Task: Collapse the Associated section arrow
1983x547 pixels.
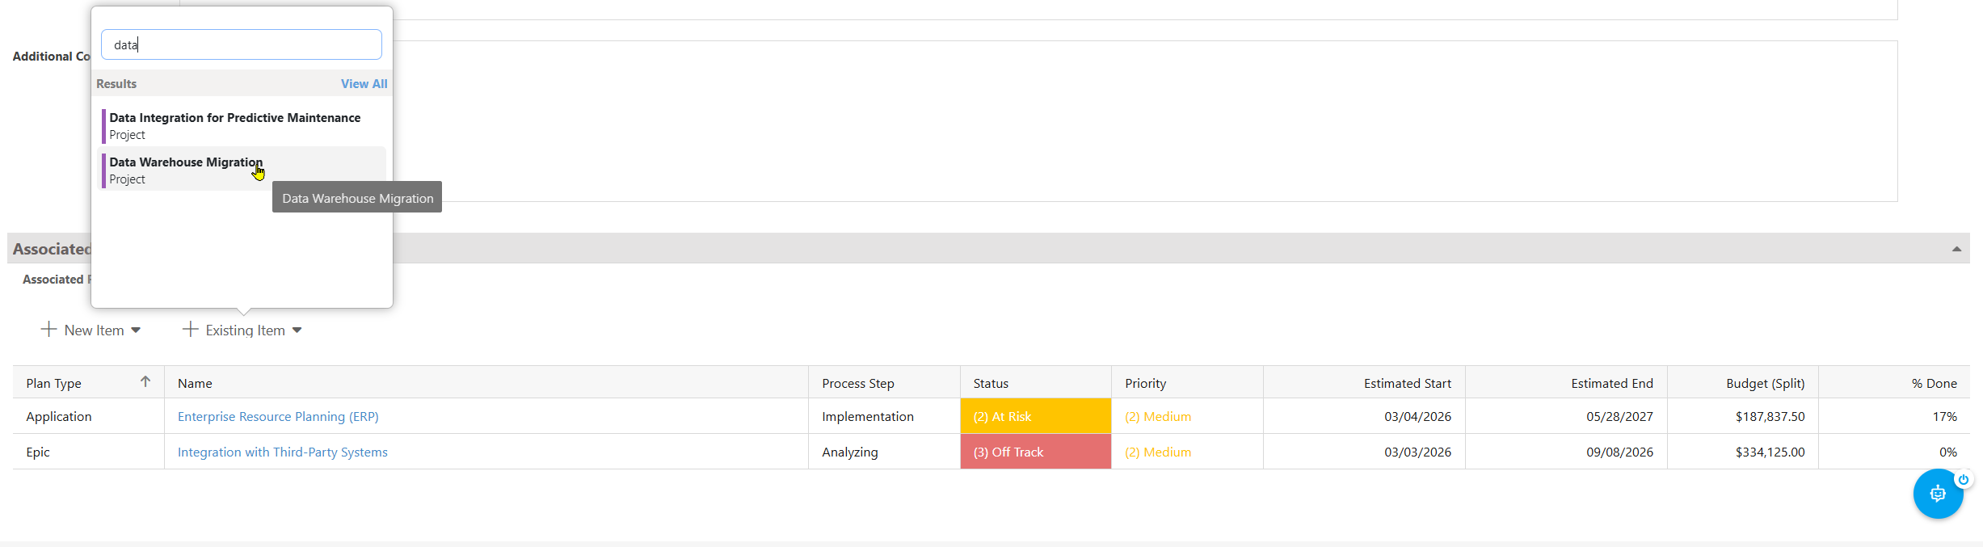Action: pos(1956,249)
